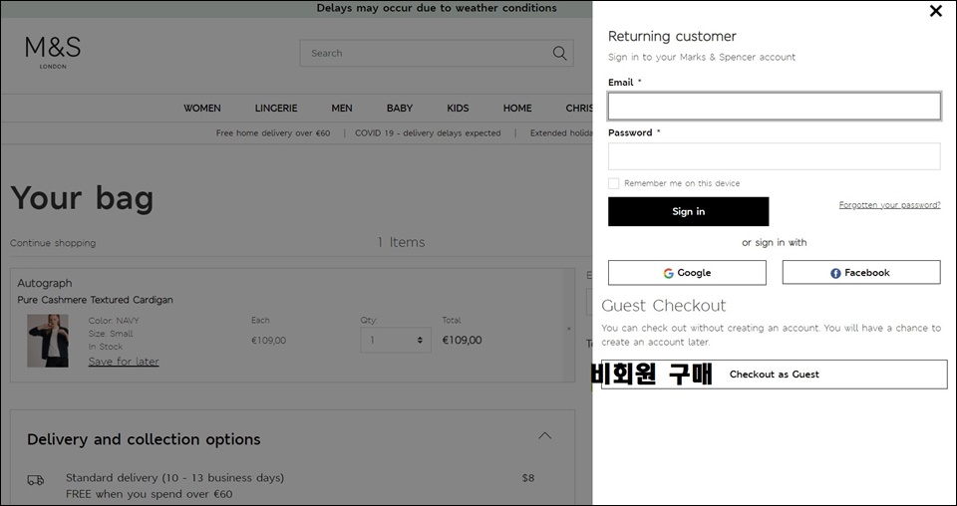The image size is (957, 506).
Task: Click the Returning customer heading
Action: point(672,37)
